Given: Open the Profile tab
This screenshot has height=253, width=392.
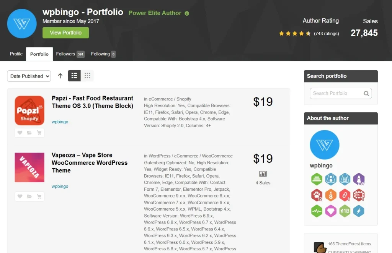Looking at the screenshot, I should coord(16,54).
